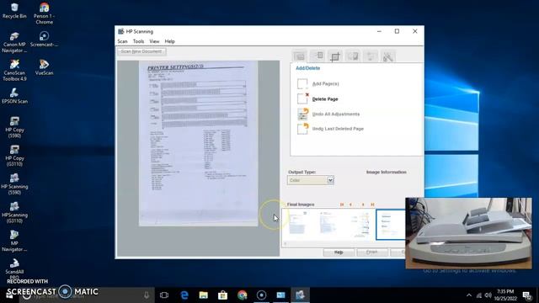
Task: Jump to first image in Final Images
Action: pyautogui.click(x=342, y=205)
